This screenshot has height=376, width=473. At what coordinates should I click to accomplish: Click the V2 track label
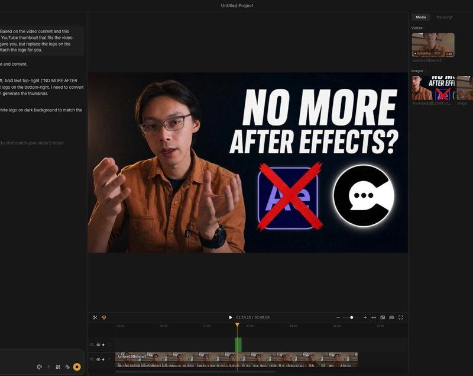92,345
